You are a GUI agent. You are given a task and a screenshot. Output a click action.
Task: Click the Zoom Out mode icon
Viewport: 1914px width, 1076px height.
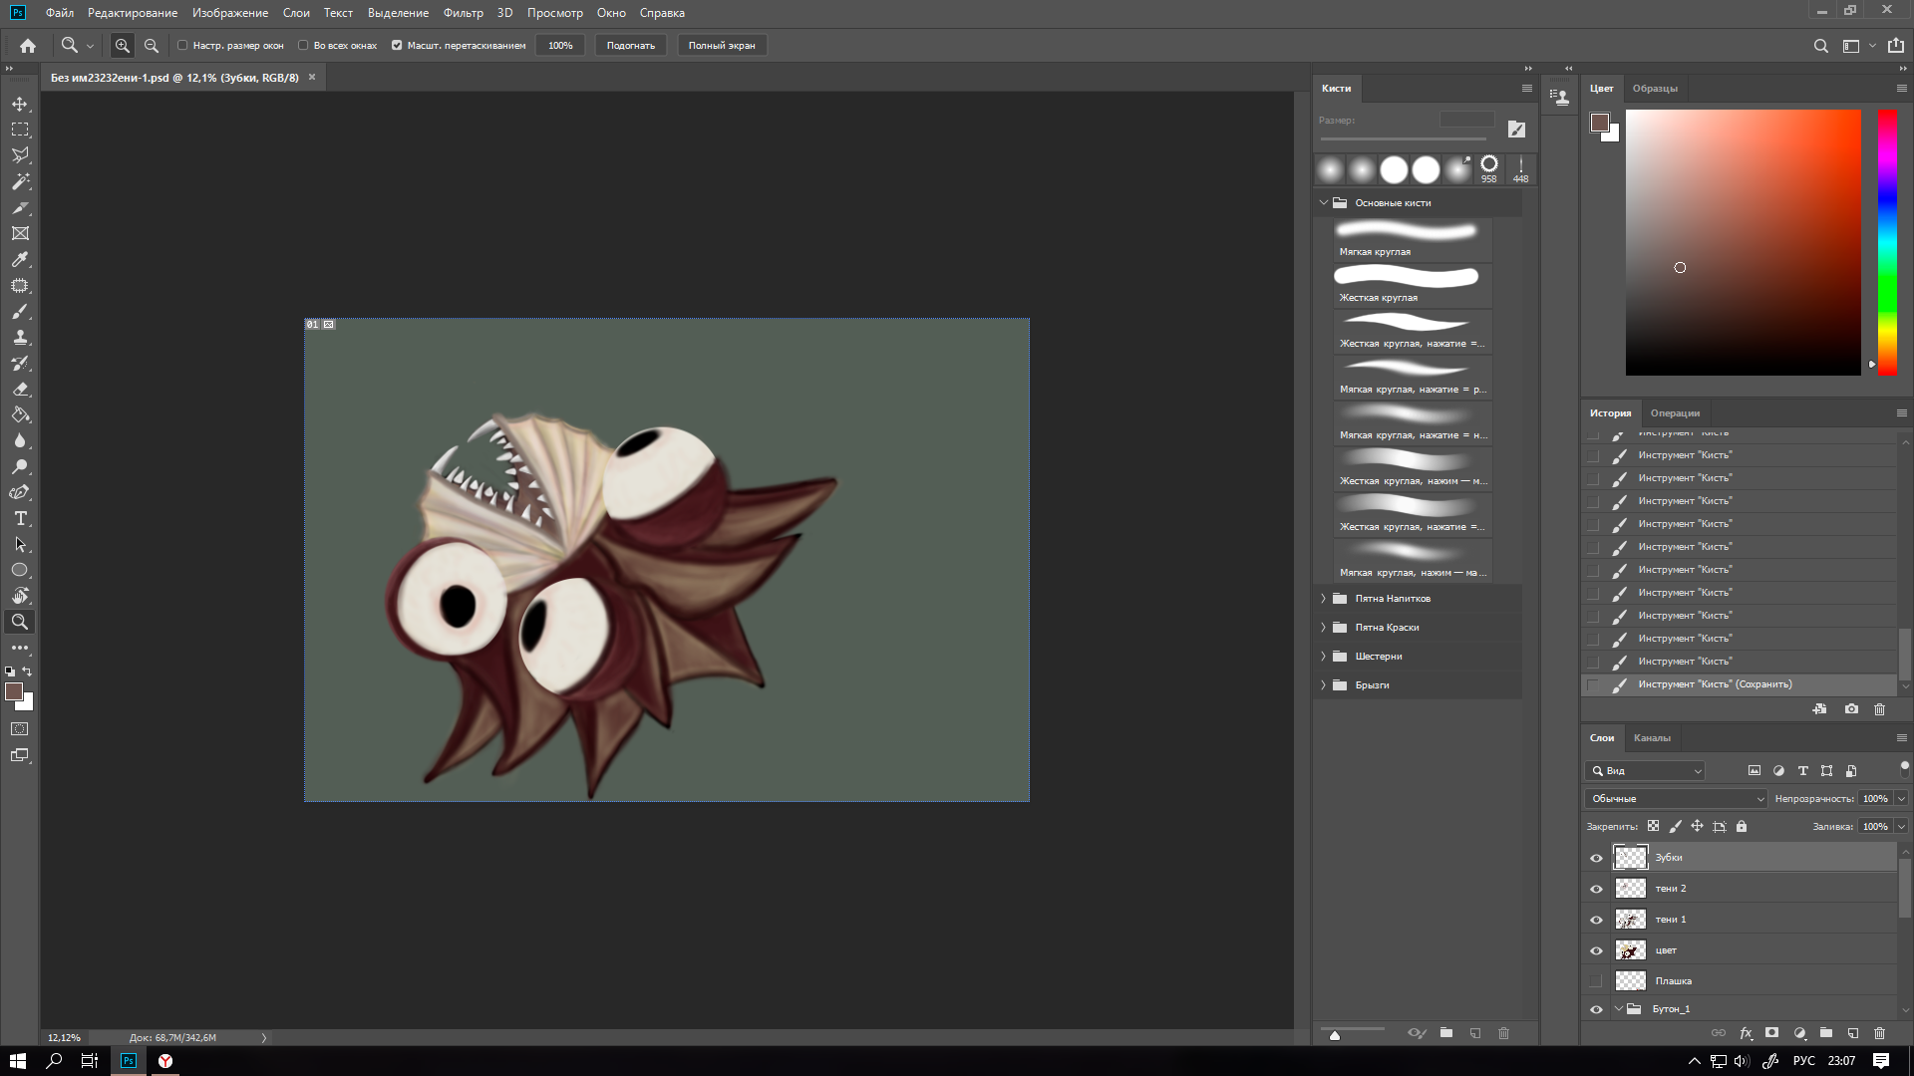pos(152,45)
